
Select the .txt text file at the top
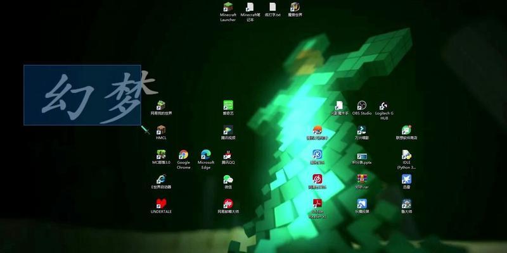pos(273,9)
